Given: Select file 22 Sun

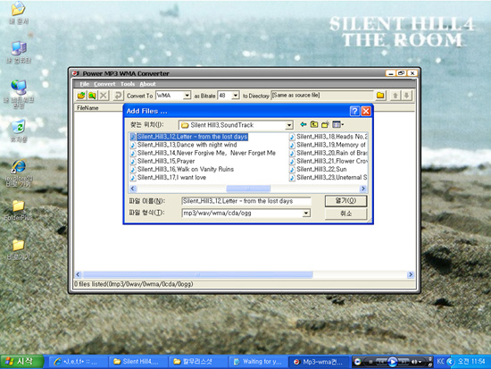Looking at the screenshot, I should [x=318, y=169].
